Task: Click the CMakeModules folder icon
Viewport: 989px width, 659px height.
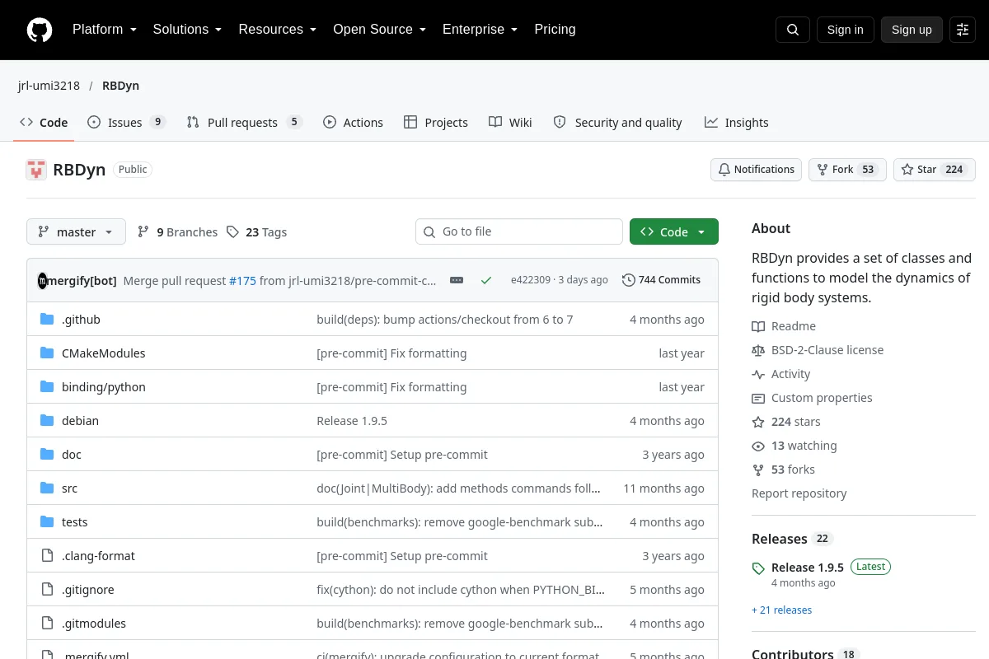Action: pyautogui.click(x=47, y=353)
